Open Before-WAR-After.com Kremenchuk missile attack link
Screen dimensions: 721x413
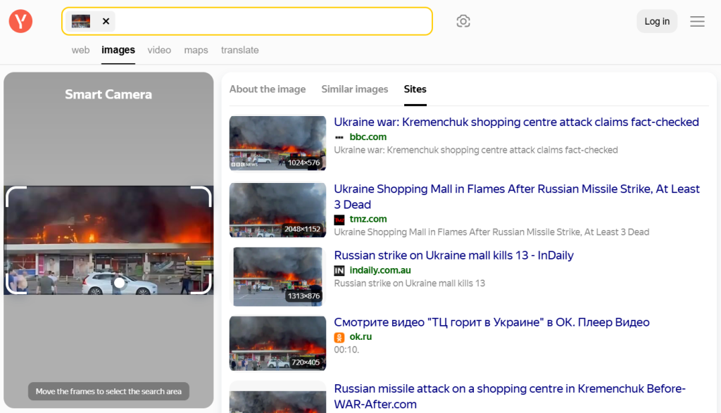point(510,396)
